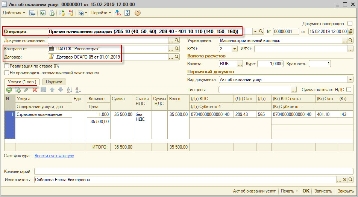The width and height of the screenshot is (358, 197).
Task: Click the find-in-list toolbar icon
Action: (x=32, y=13)
